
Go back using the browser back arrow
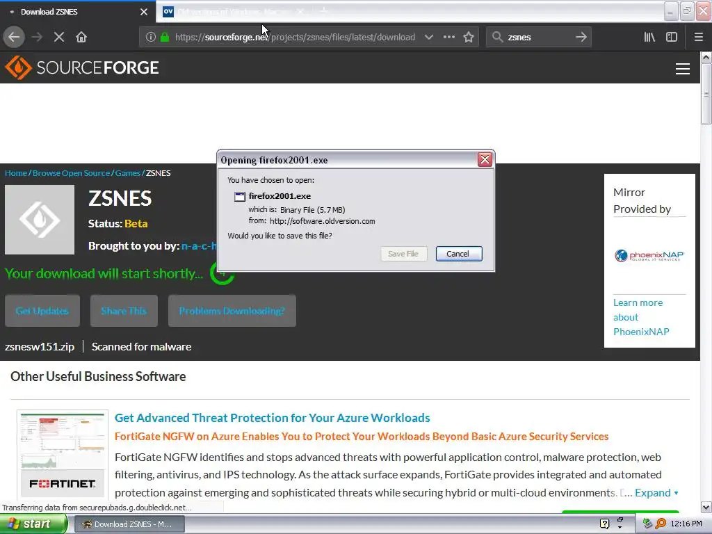14,37
